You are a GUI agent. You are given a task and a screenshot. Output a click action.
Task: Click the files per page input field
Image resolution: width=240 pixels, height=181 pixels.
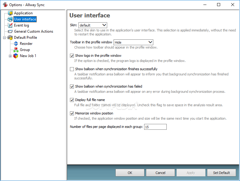pos(155,127)
